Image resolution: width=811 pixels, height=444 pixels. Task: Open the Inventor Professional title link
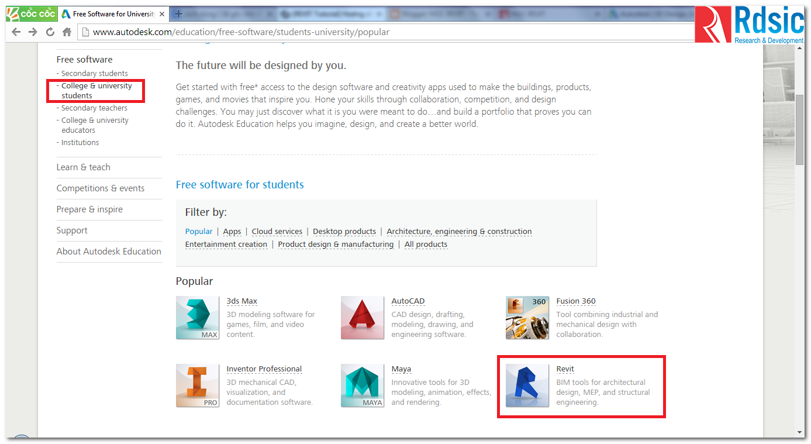coord(264,369)
